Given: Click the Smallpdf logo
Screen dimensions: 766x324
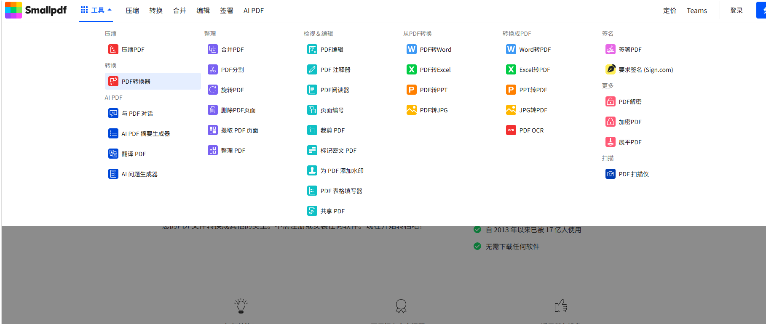Looking at the screenshot, I should 36,10.
